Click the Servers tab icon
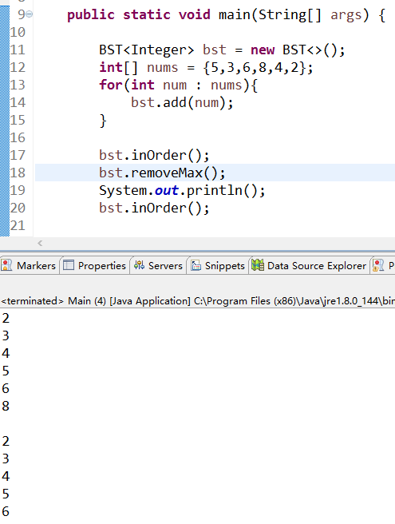 point(139,265)
